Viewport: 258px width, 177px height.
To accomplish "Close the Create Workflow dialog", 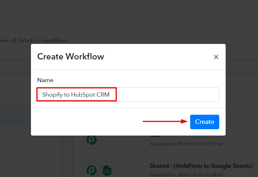I will 216,57.
